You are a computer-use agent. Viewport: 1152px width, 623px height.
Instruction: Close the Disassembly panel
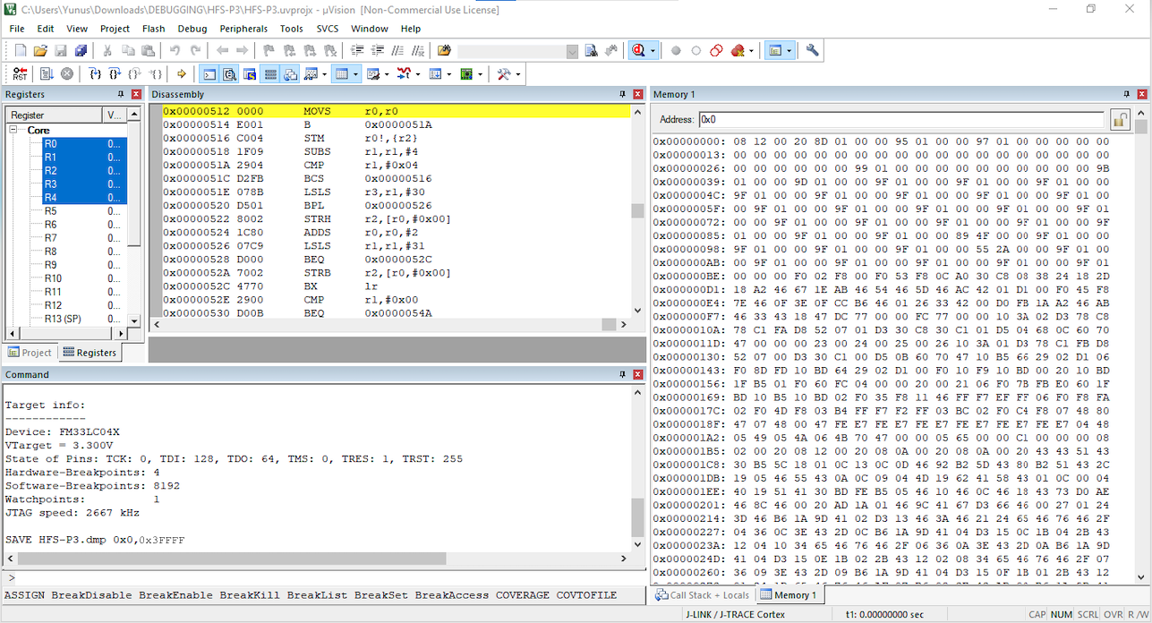(x=638, y=94)
